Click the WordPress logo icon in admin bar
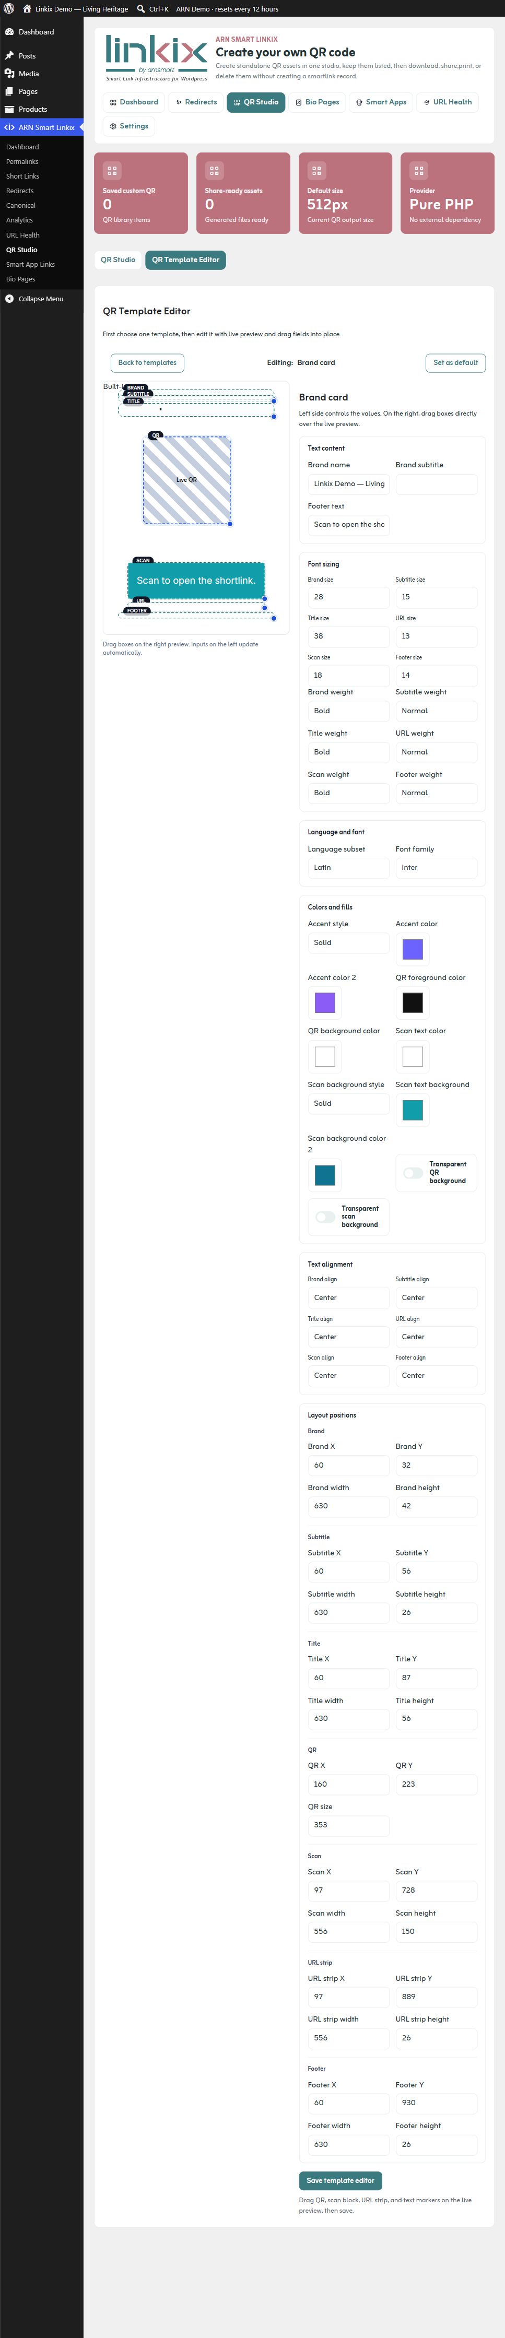This screenshot has width=505, height=2338. (9, 8)
